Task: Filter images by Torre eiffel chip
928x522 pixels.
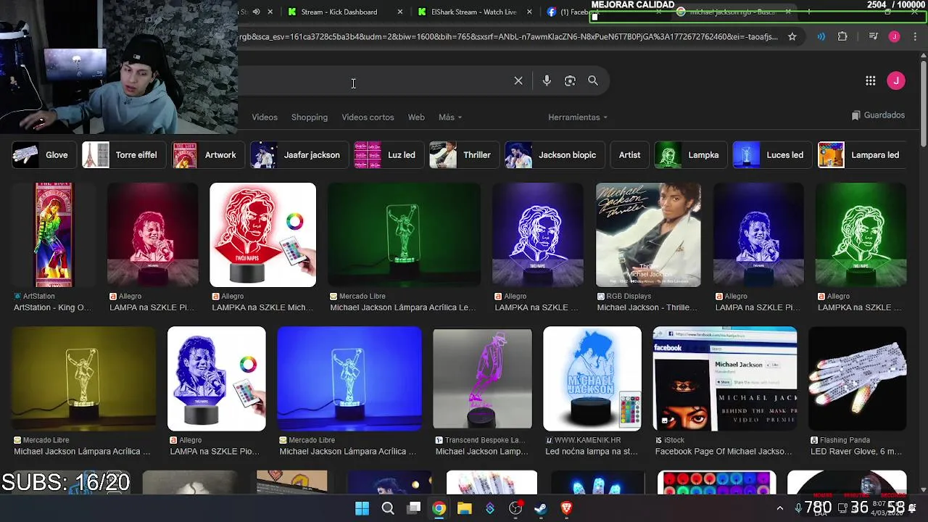Action: (x=123, y=155)
